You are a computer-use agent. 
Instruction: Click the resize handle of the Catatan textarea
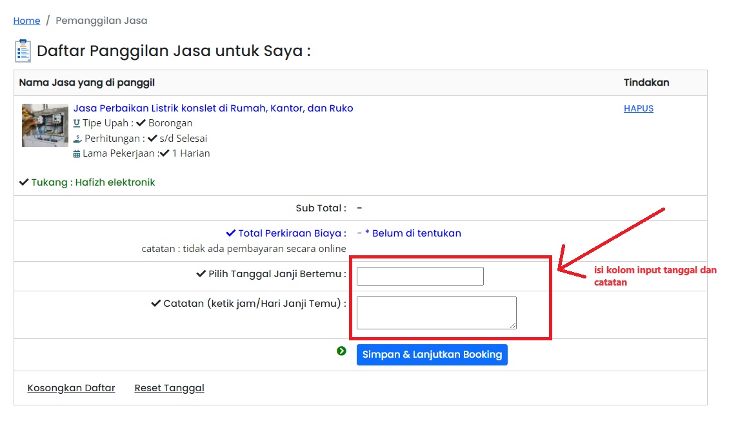(513, 325)
